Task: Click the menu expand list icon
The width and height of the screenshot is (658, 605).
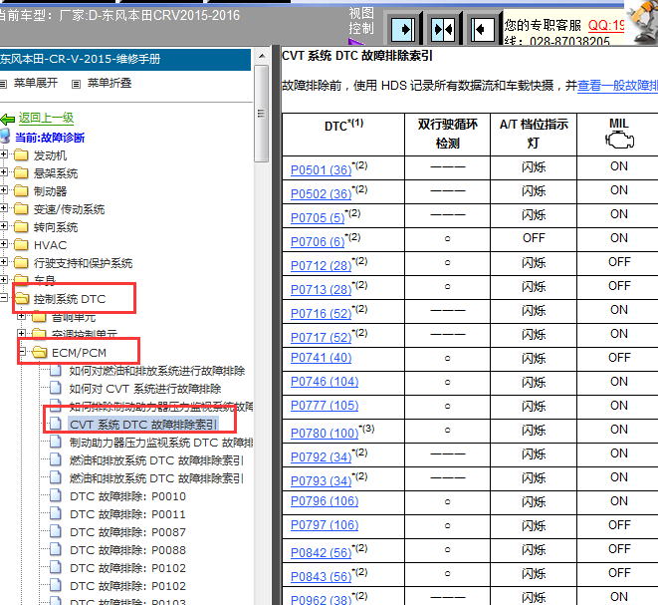Action: click(x=3, y=84)
